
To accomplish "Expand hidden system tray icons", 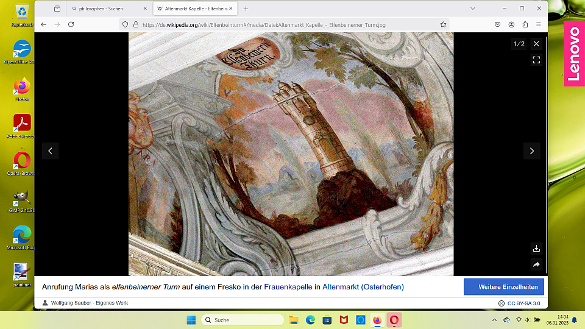I will click(x=494, y=320).
